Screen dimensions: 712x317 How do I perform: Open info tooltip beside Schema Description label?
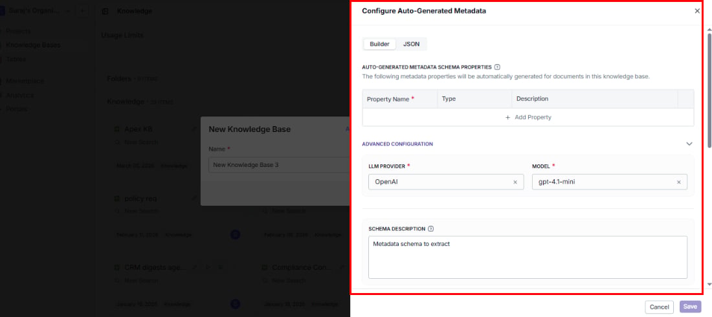(431, 229)
